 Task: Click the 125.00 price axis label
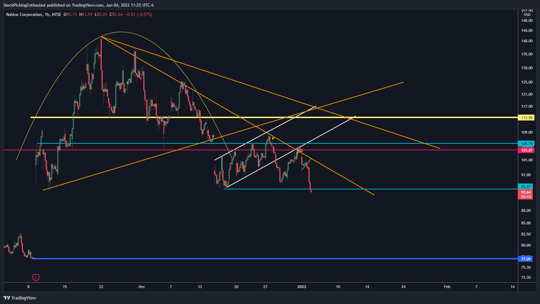pyautogui.click(x=526, y=82)
